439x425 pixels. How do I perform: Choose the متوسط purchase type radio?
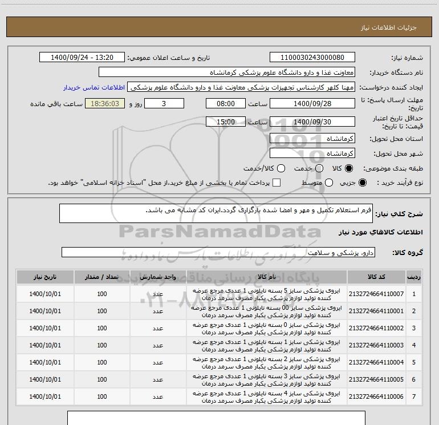329,183
